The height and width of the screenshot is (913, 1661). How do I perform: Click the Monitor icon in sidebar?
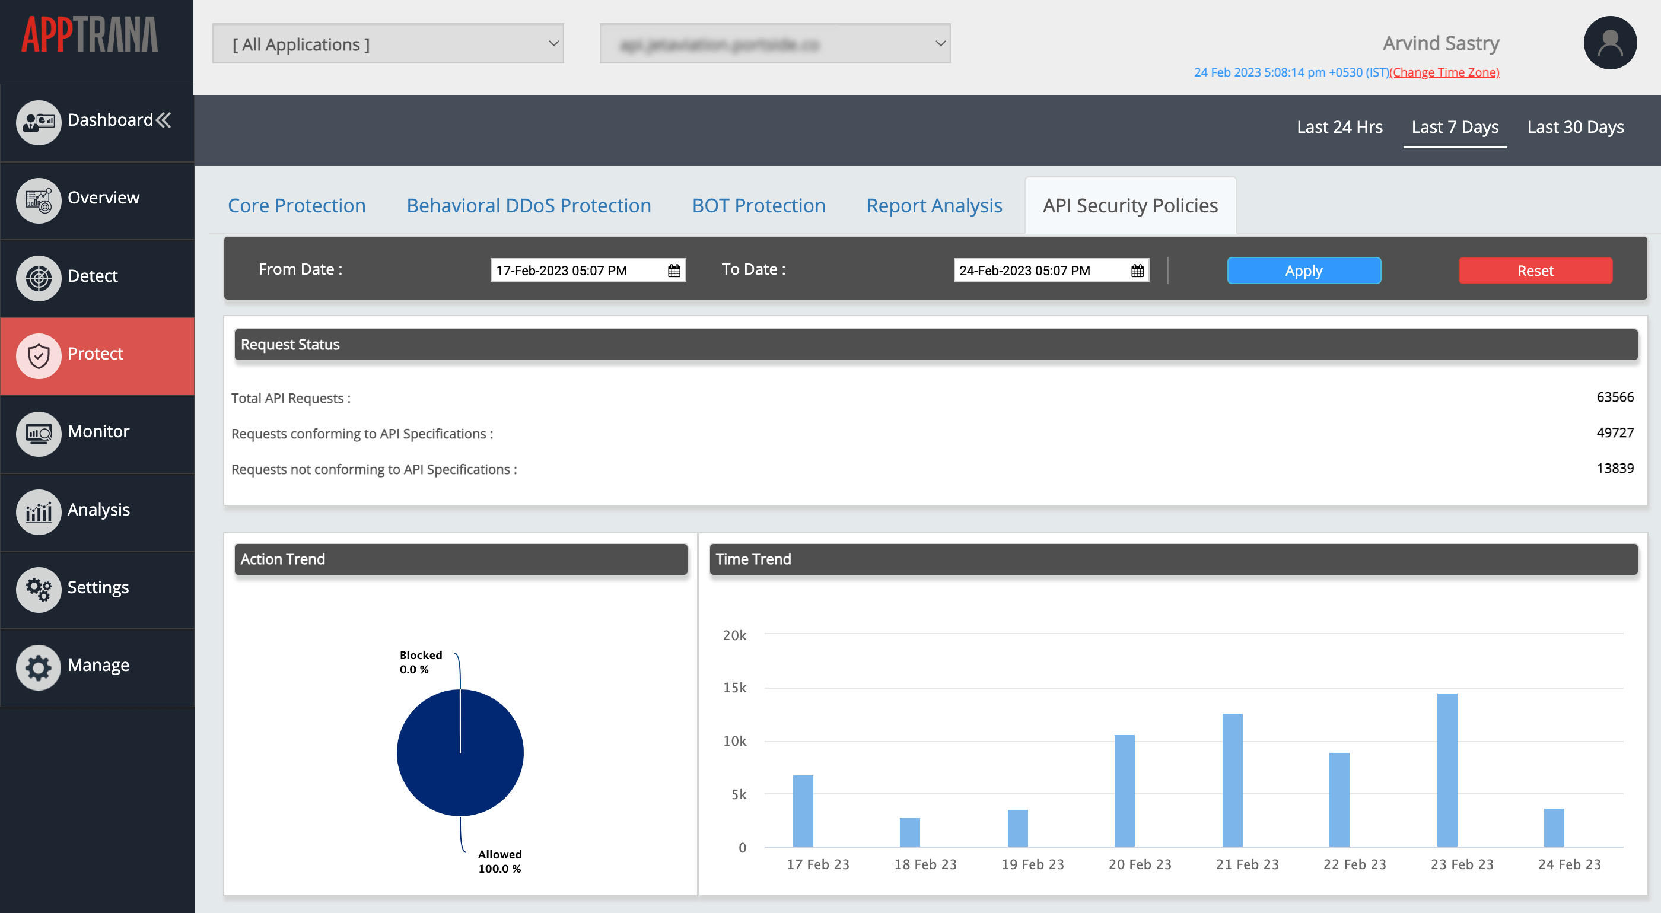(38, 431)
